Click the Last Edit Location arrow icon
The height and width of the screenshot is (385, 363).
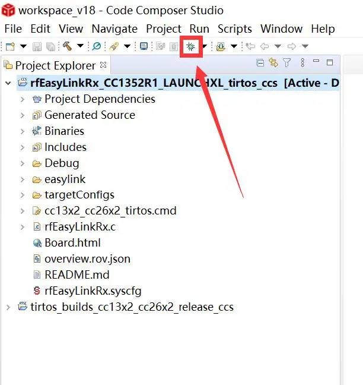pyautogui.click(x=250, y=46)
